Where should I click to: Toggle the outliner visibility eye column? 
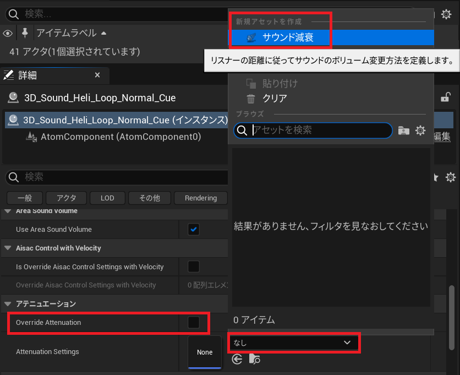coord(8,34)
